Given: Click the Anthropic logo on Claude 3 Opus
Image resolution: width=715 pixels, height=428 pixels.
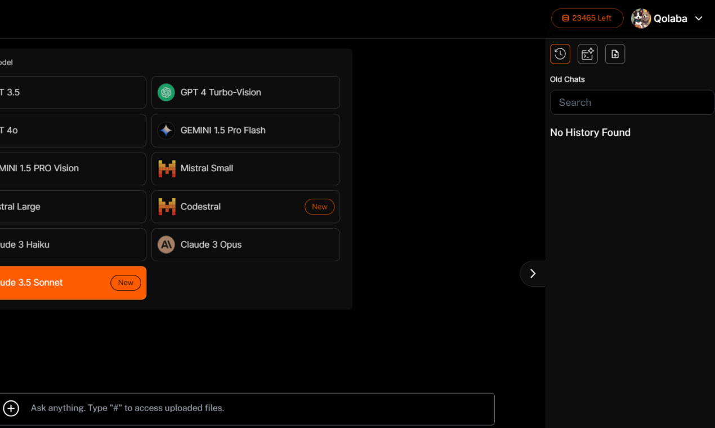Looking at the screenshot, I should coord(166,244).
